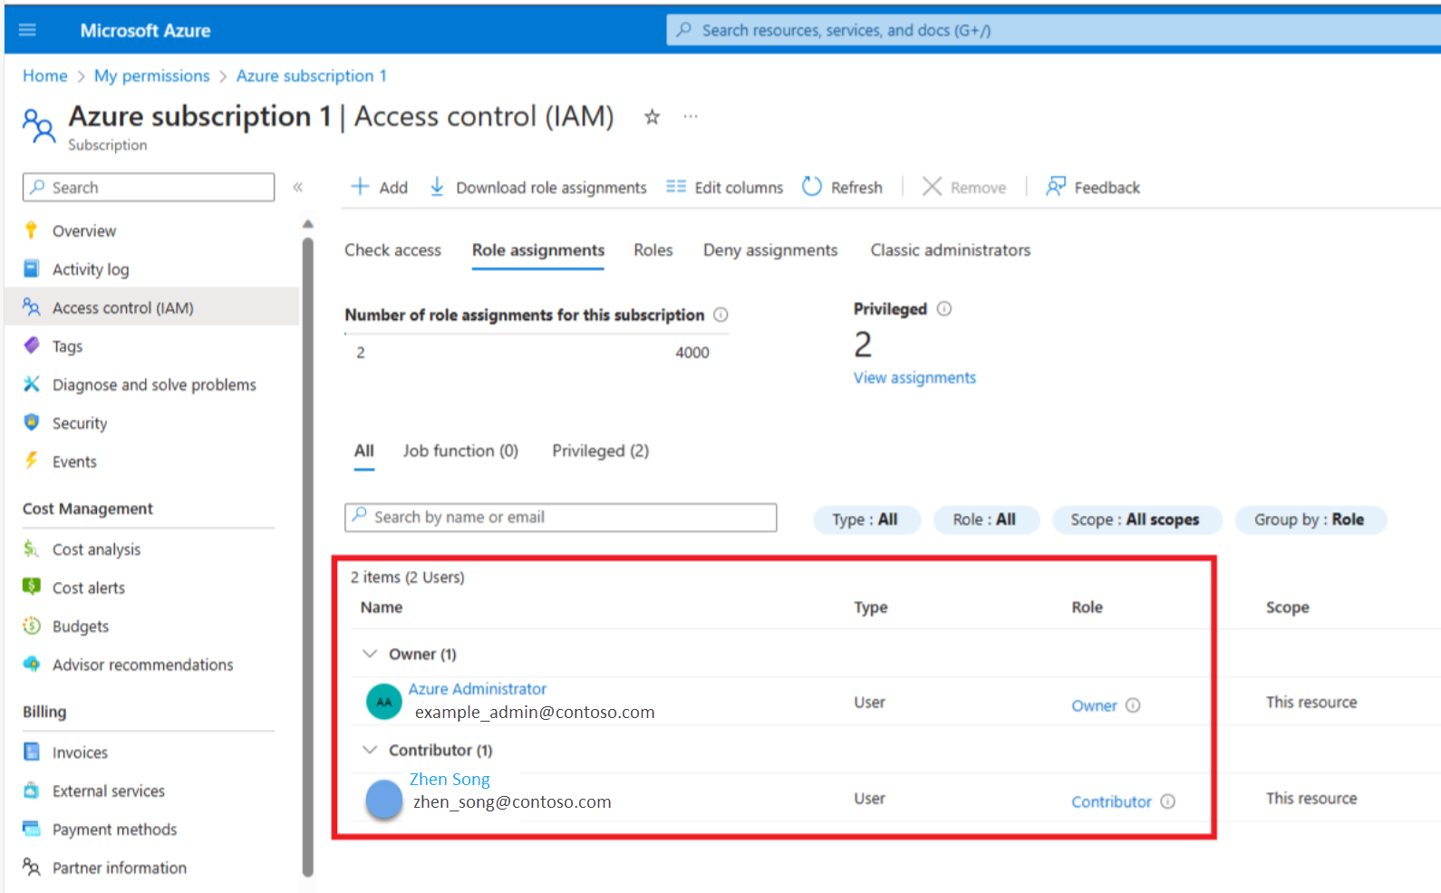Screen dimensions: 1441x893
Task: Click the Contributor role link
Action: [x=1111, y=801]
